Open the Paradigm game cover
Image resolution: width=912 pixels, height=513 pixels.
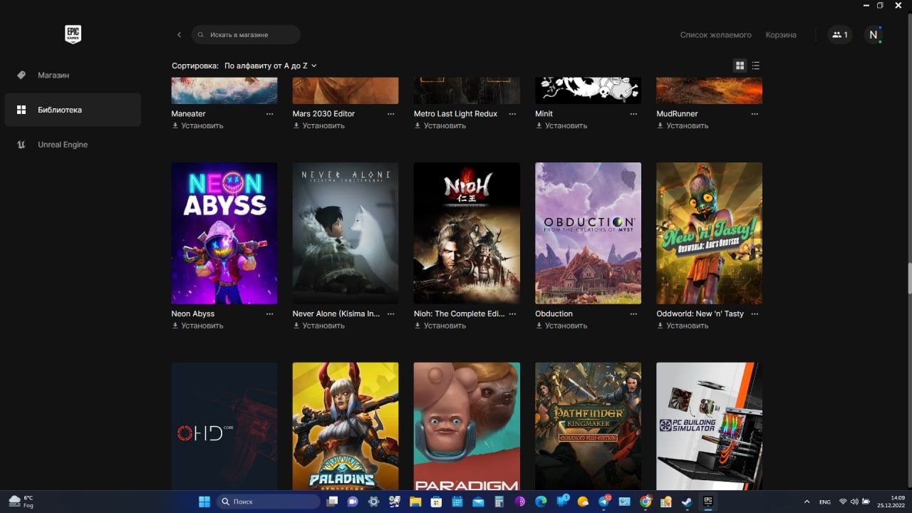(x=467, y=426)
